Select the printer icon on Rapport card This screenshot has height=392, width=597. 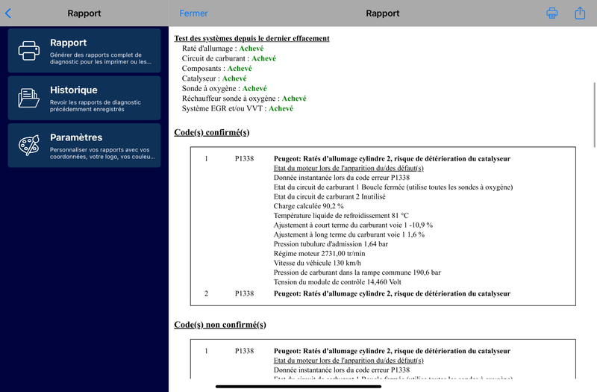coord(29,51)
